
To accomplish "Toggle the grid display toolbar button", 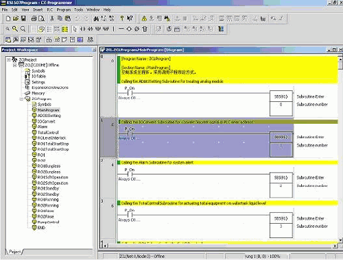I will 34,29.
